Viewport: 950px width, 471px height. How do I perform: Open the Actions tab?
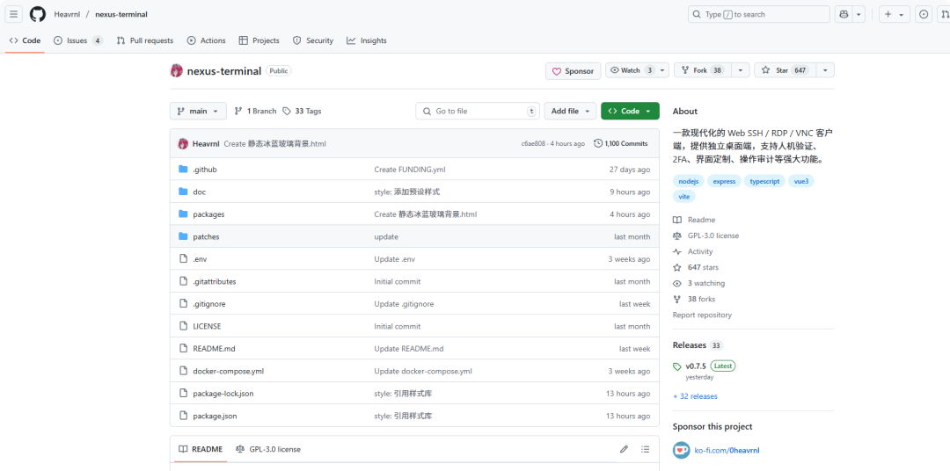(x=207, y=40)
